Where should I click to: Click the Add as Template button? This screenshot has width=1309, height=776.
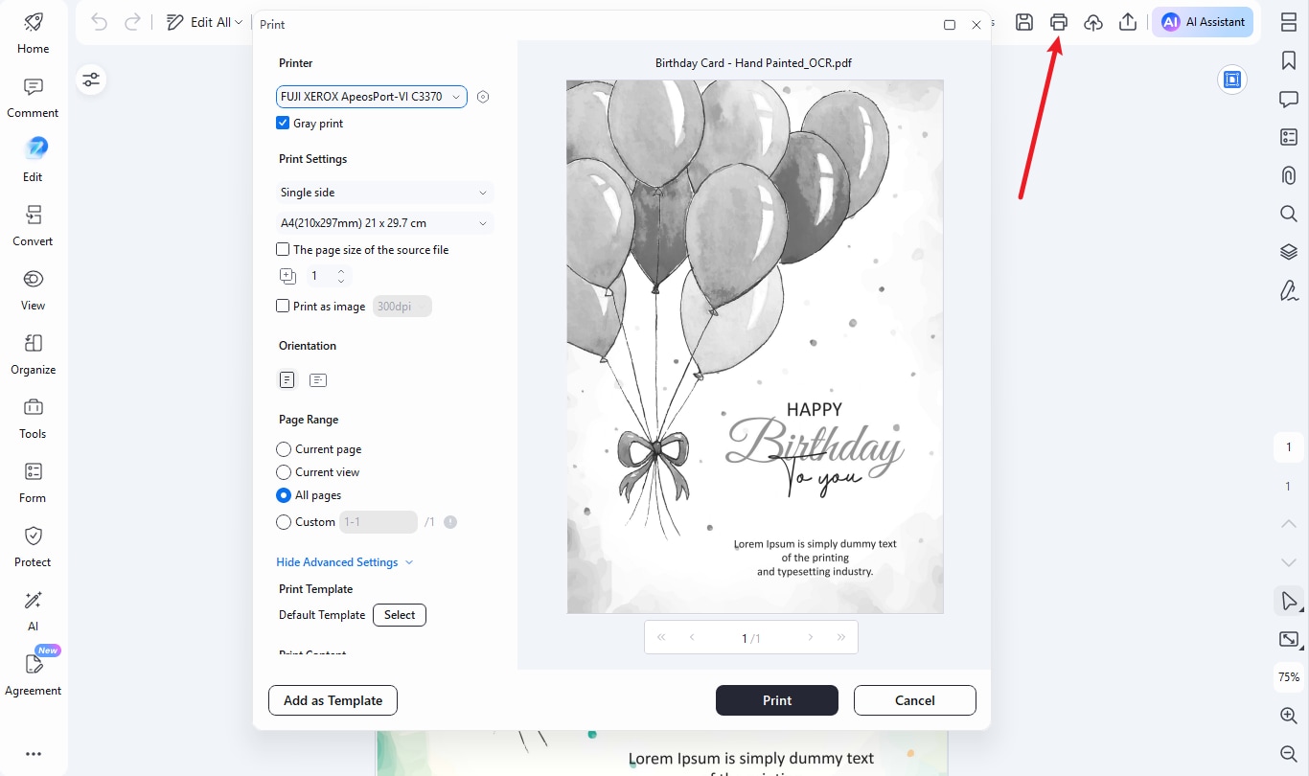333,700
